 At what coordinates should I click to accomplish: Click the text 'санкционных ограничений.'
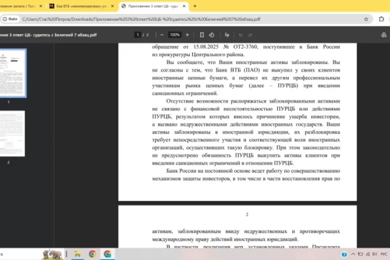pyautogui.click(x=185, y=93)
